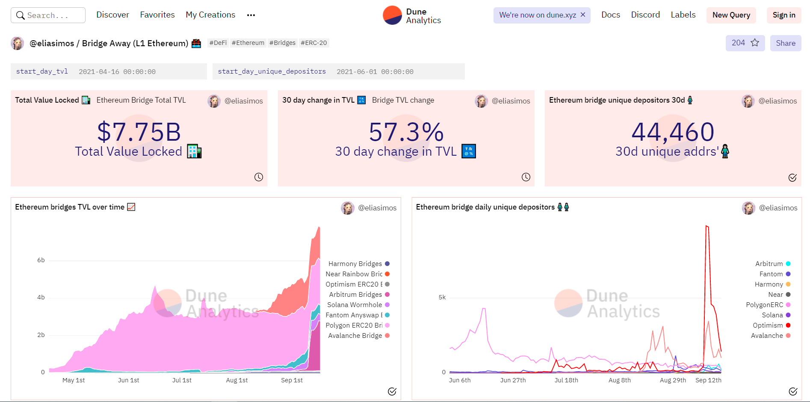Viewport: 810px width, 402px height.
Task: Toggle Fantom Anyswap legend entry
Action: pyautogui.click(x=358, y=315)
